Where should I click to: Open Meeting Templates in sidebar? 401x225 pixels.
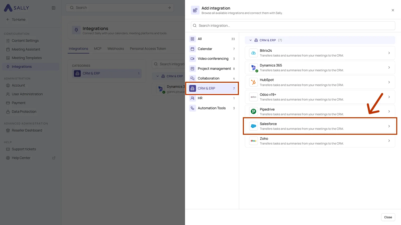click(31, 58)
